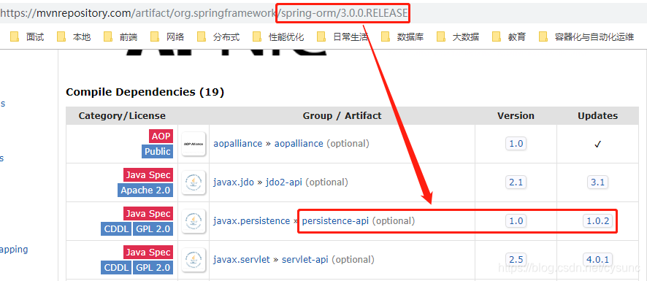Image resolution: width=647 pixels, height=281 pixels.
Task: Open the servlet-api artifact link
Action: (x=305, y=260)
